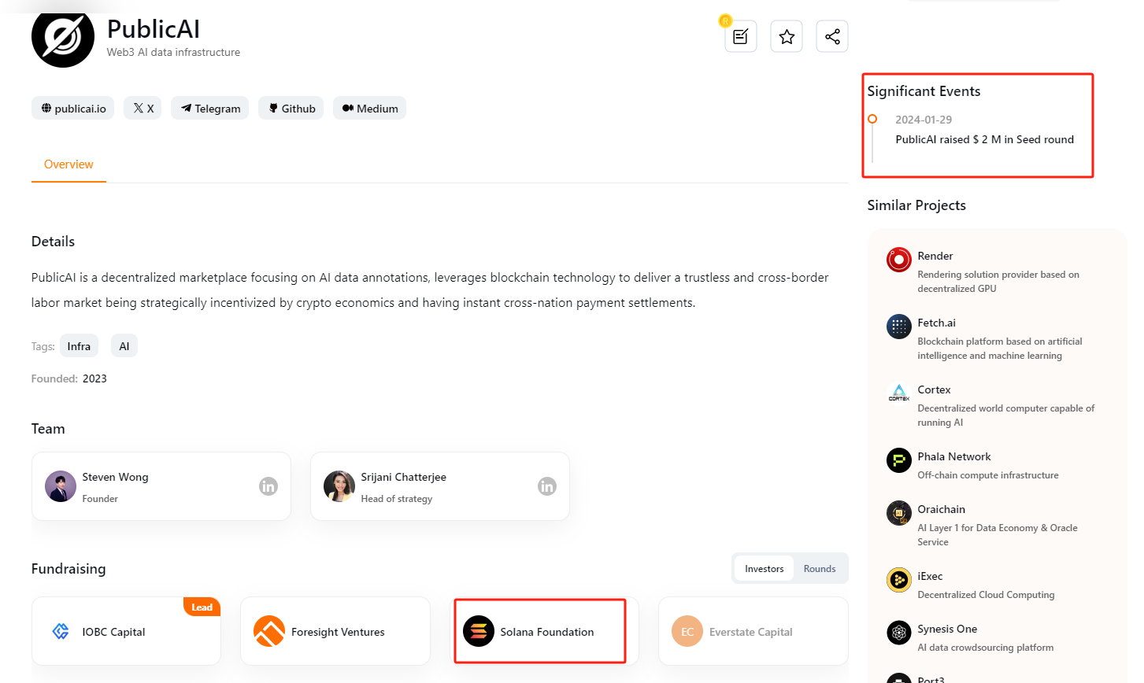Select the Overview tab

68,164
